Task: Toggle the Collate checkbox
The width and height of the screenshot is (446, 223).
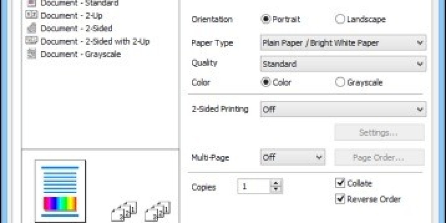Action: pos(340,183)
